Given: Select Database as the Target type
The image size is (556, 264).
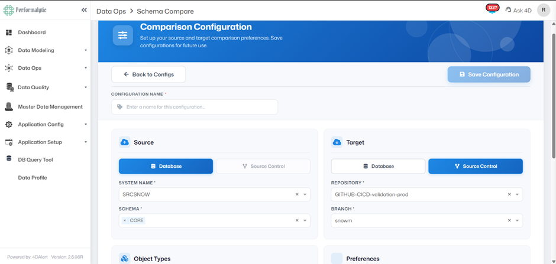Looking at the screenshot, I should click(379, 167).
